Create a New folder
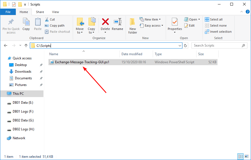This screenshot has width=251, height=160. pos(133,26)
